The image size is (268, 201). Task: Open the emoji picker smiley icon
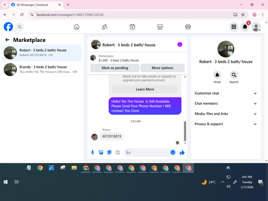click(173, 152)
